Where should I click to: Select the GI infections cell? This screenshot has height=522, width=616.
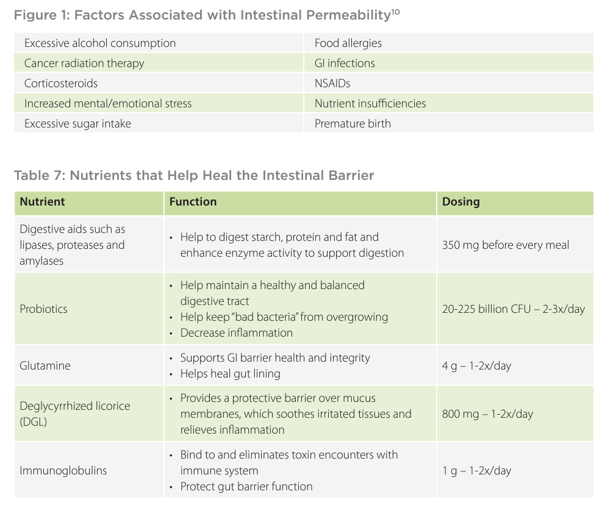tap(345, 63)
